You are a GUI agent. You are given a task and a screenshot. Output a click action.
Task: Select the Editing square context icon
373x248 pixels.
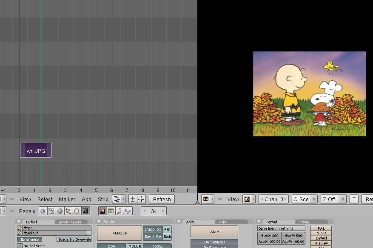[x=77, y=211]
